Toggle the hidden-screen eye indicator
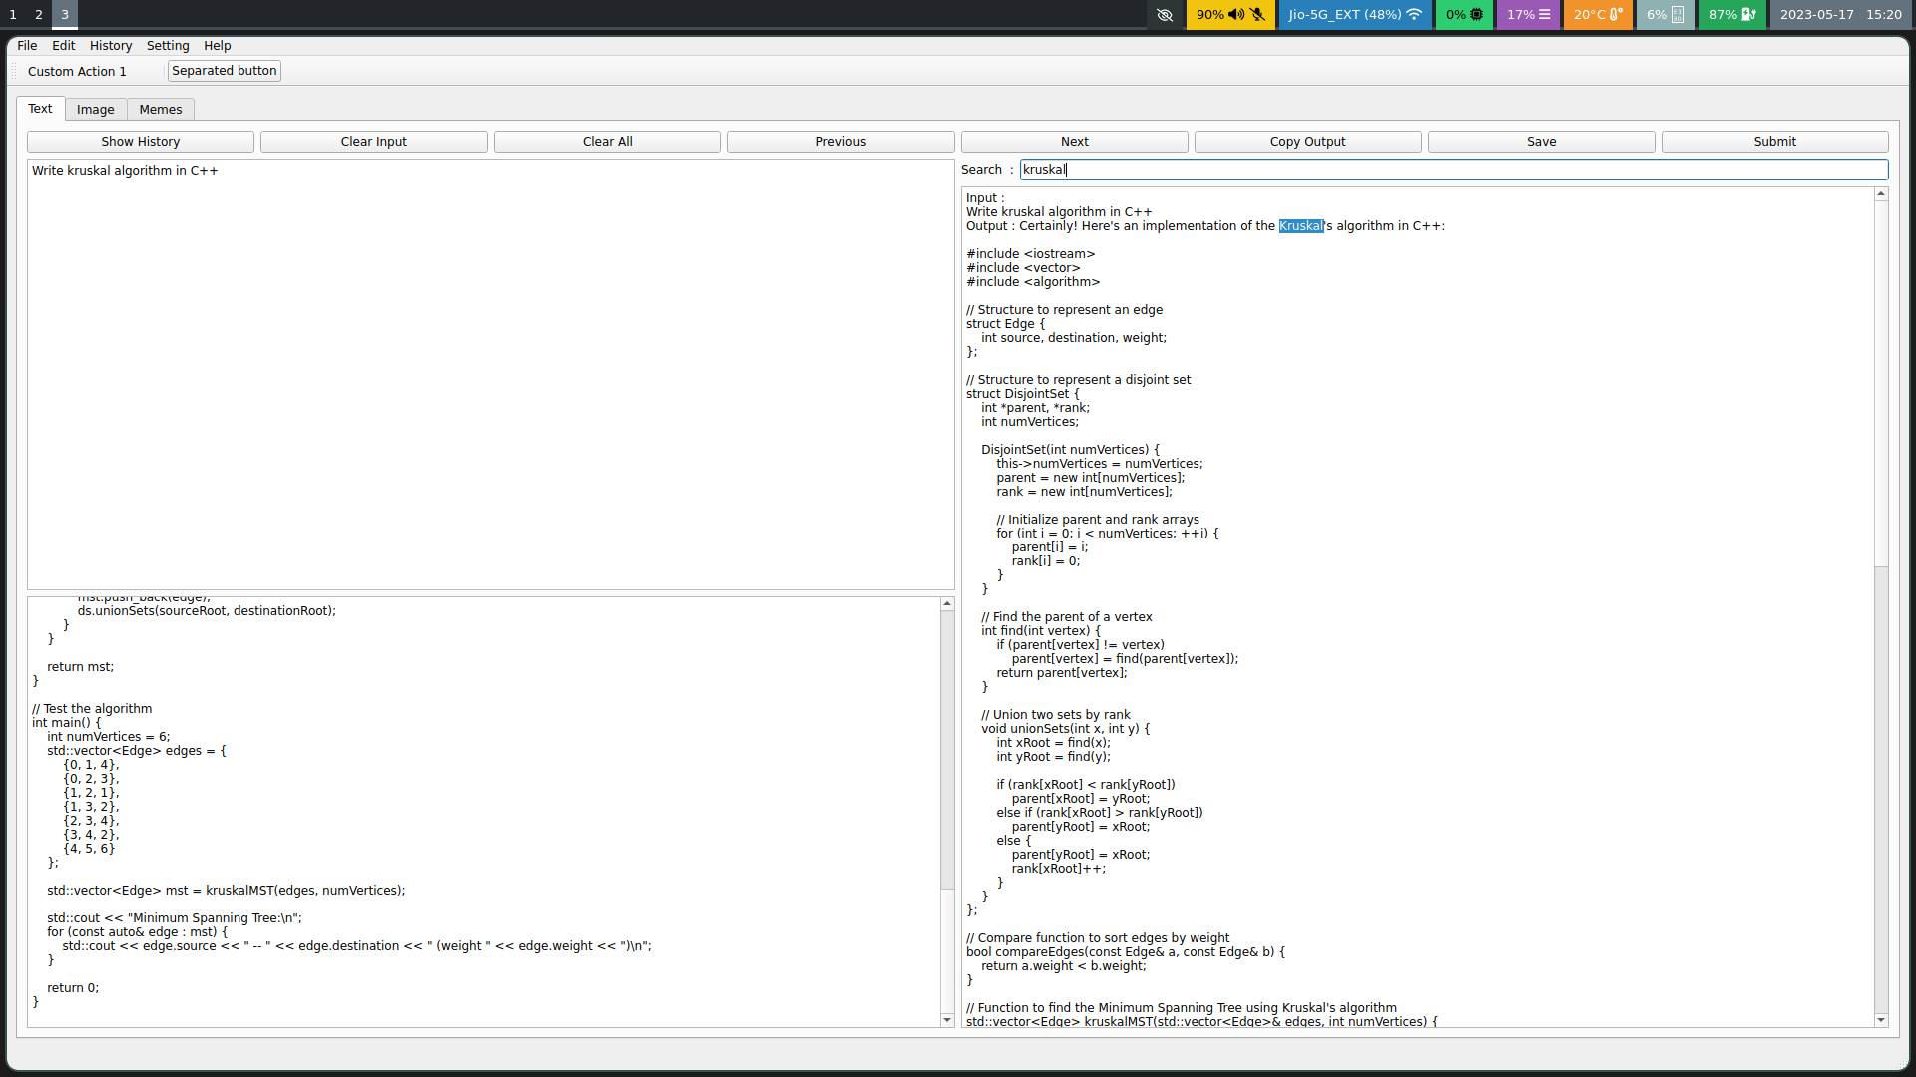The image size is (1916, 1077). [1166, 15]
